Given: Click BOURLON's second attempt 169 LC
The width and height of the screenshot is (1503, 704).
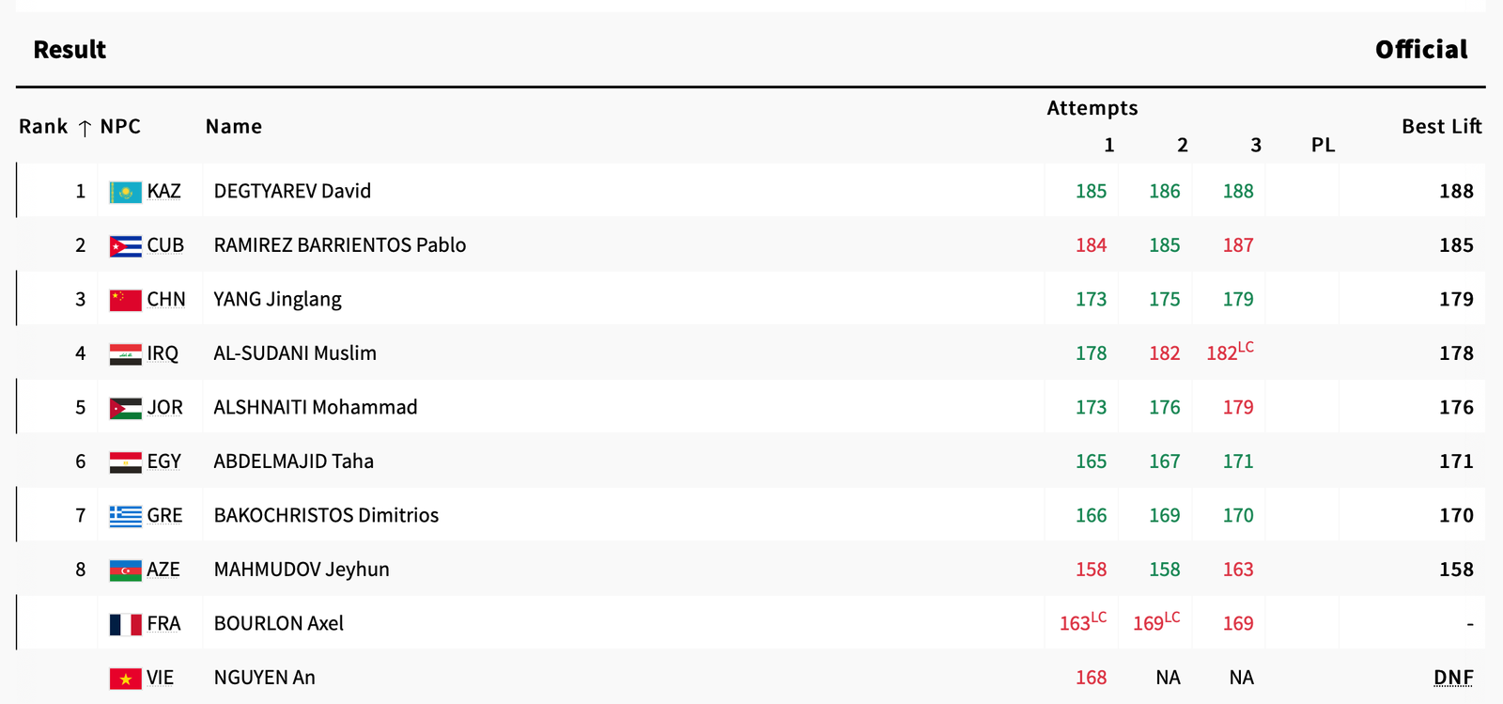Looking at the screenshot, I should pyautogui.click(x=1156, y=622).
